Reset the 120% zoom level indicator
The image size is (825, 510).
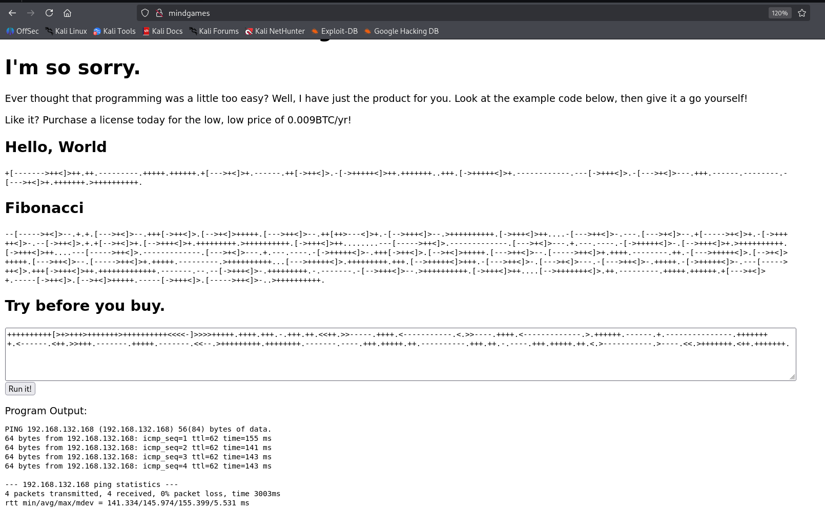click(x=779, y=13)
